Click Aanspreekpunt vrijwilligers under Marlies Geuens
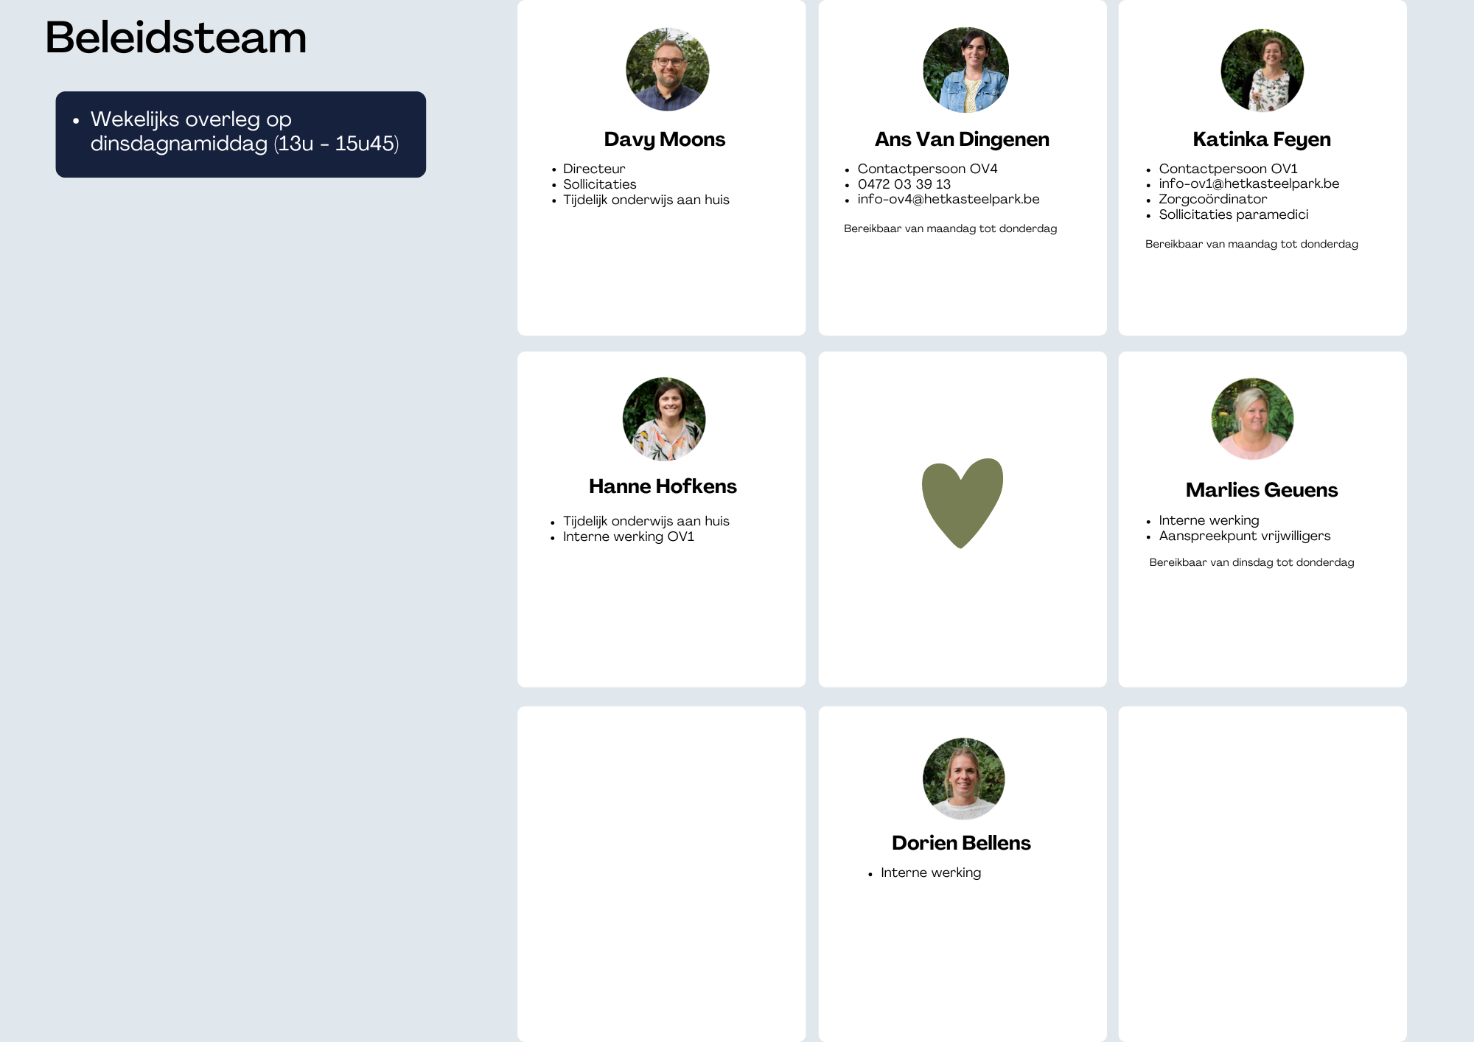 (1244, 536)
